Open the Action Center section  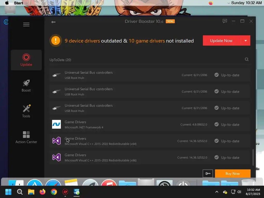(26, 137)
